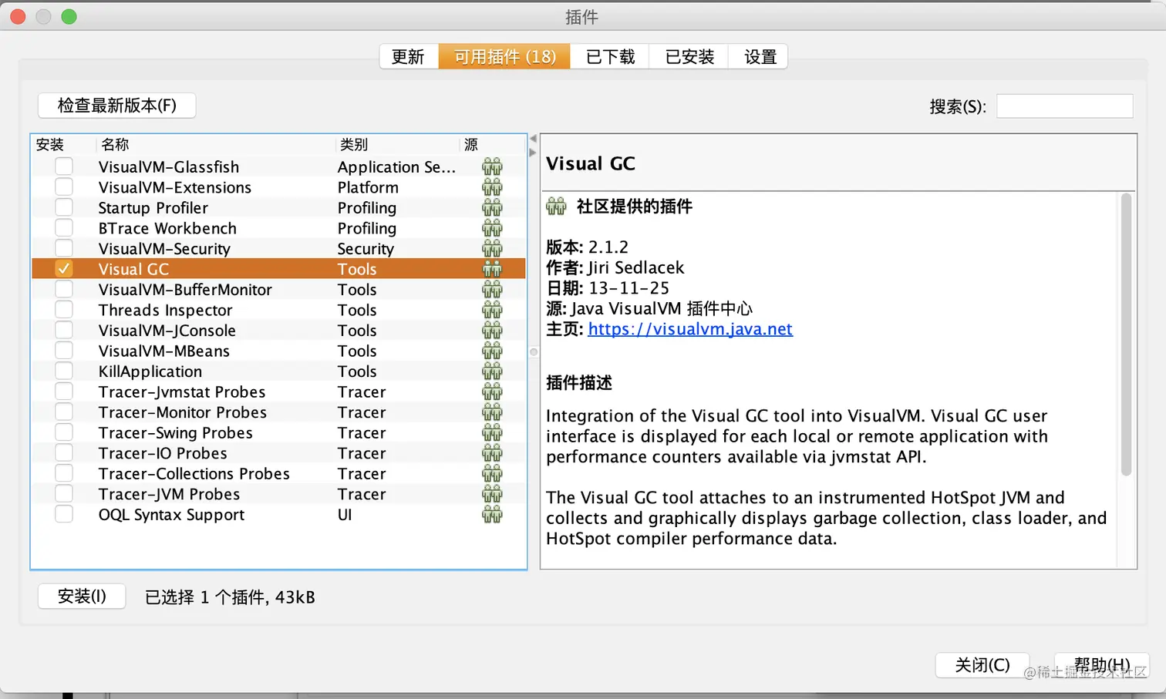This screenshot has height=699, width=1166.
Task: Click community source icon for VisualVM-Extensions row
Action: (x=492, y=187)
